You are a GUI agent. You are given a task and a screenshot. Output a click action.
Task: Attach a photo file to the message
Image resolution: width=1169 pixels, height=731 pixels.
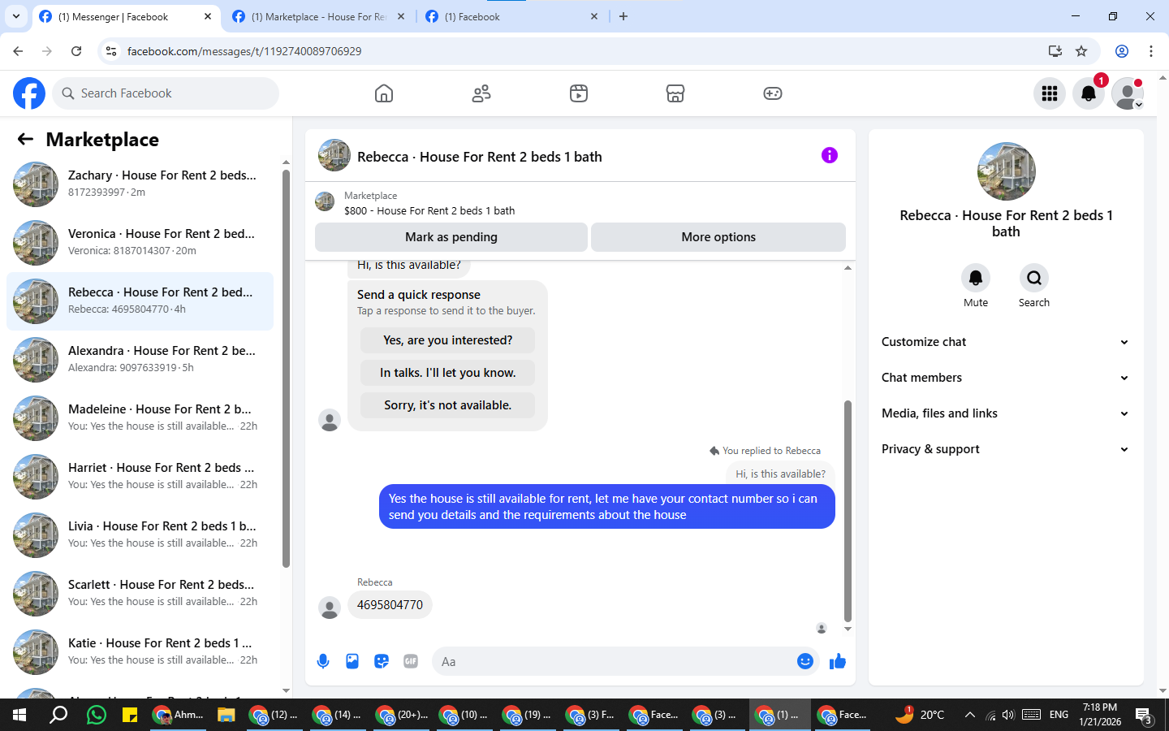pos(352,661)
